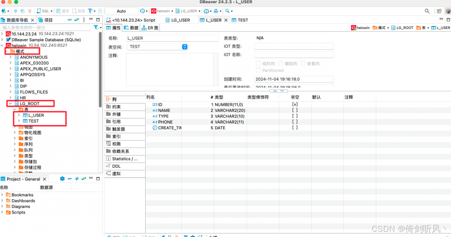Screen dimensions: 451x237
Task: Open the TEST editor tab
Action: tap(240, 20)
